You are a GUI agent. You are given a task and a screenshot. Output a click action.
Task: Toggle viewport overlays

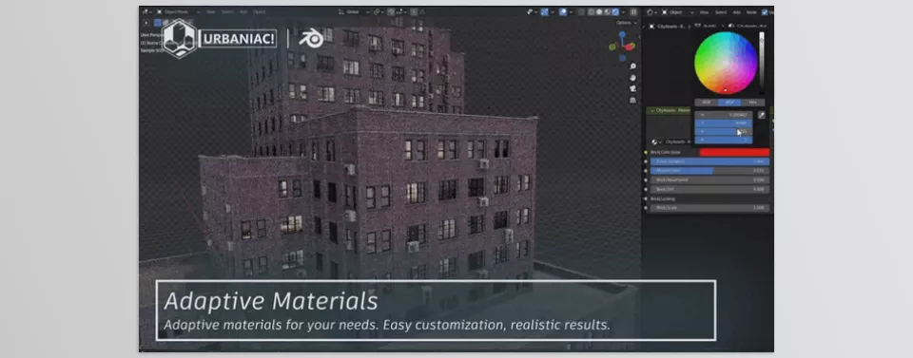point(563,12)
